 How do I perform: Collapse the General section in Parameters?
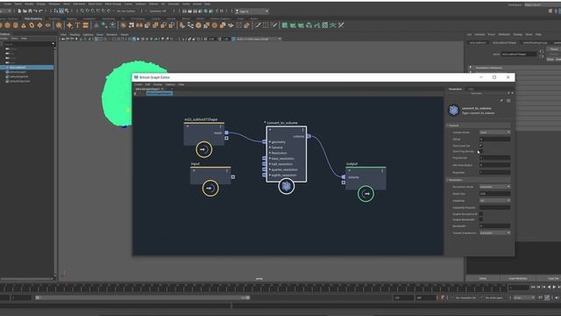447,126
